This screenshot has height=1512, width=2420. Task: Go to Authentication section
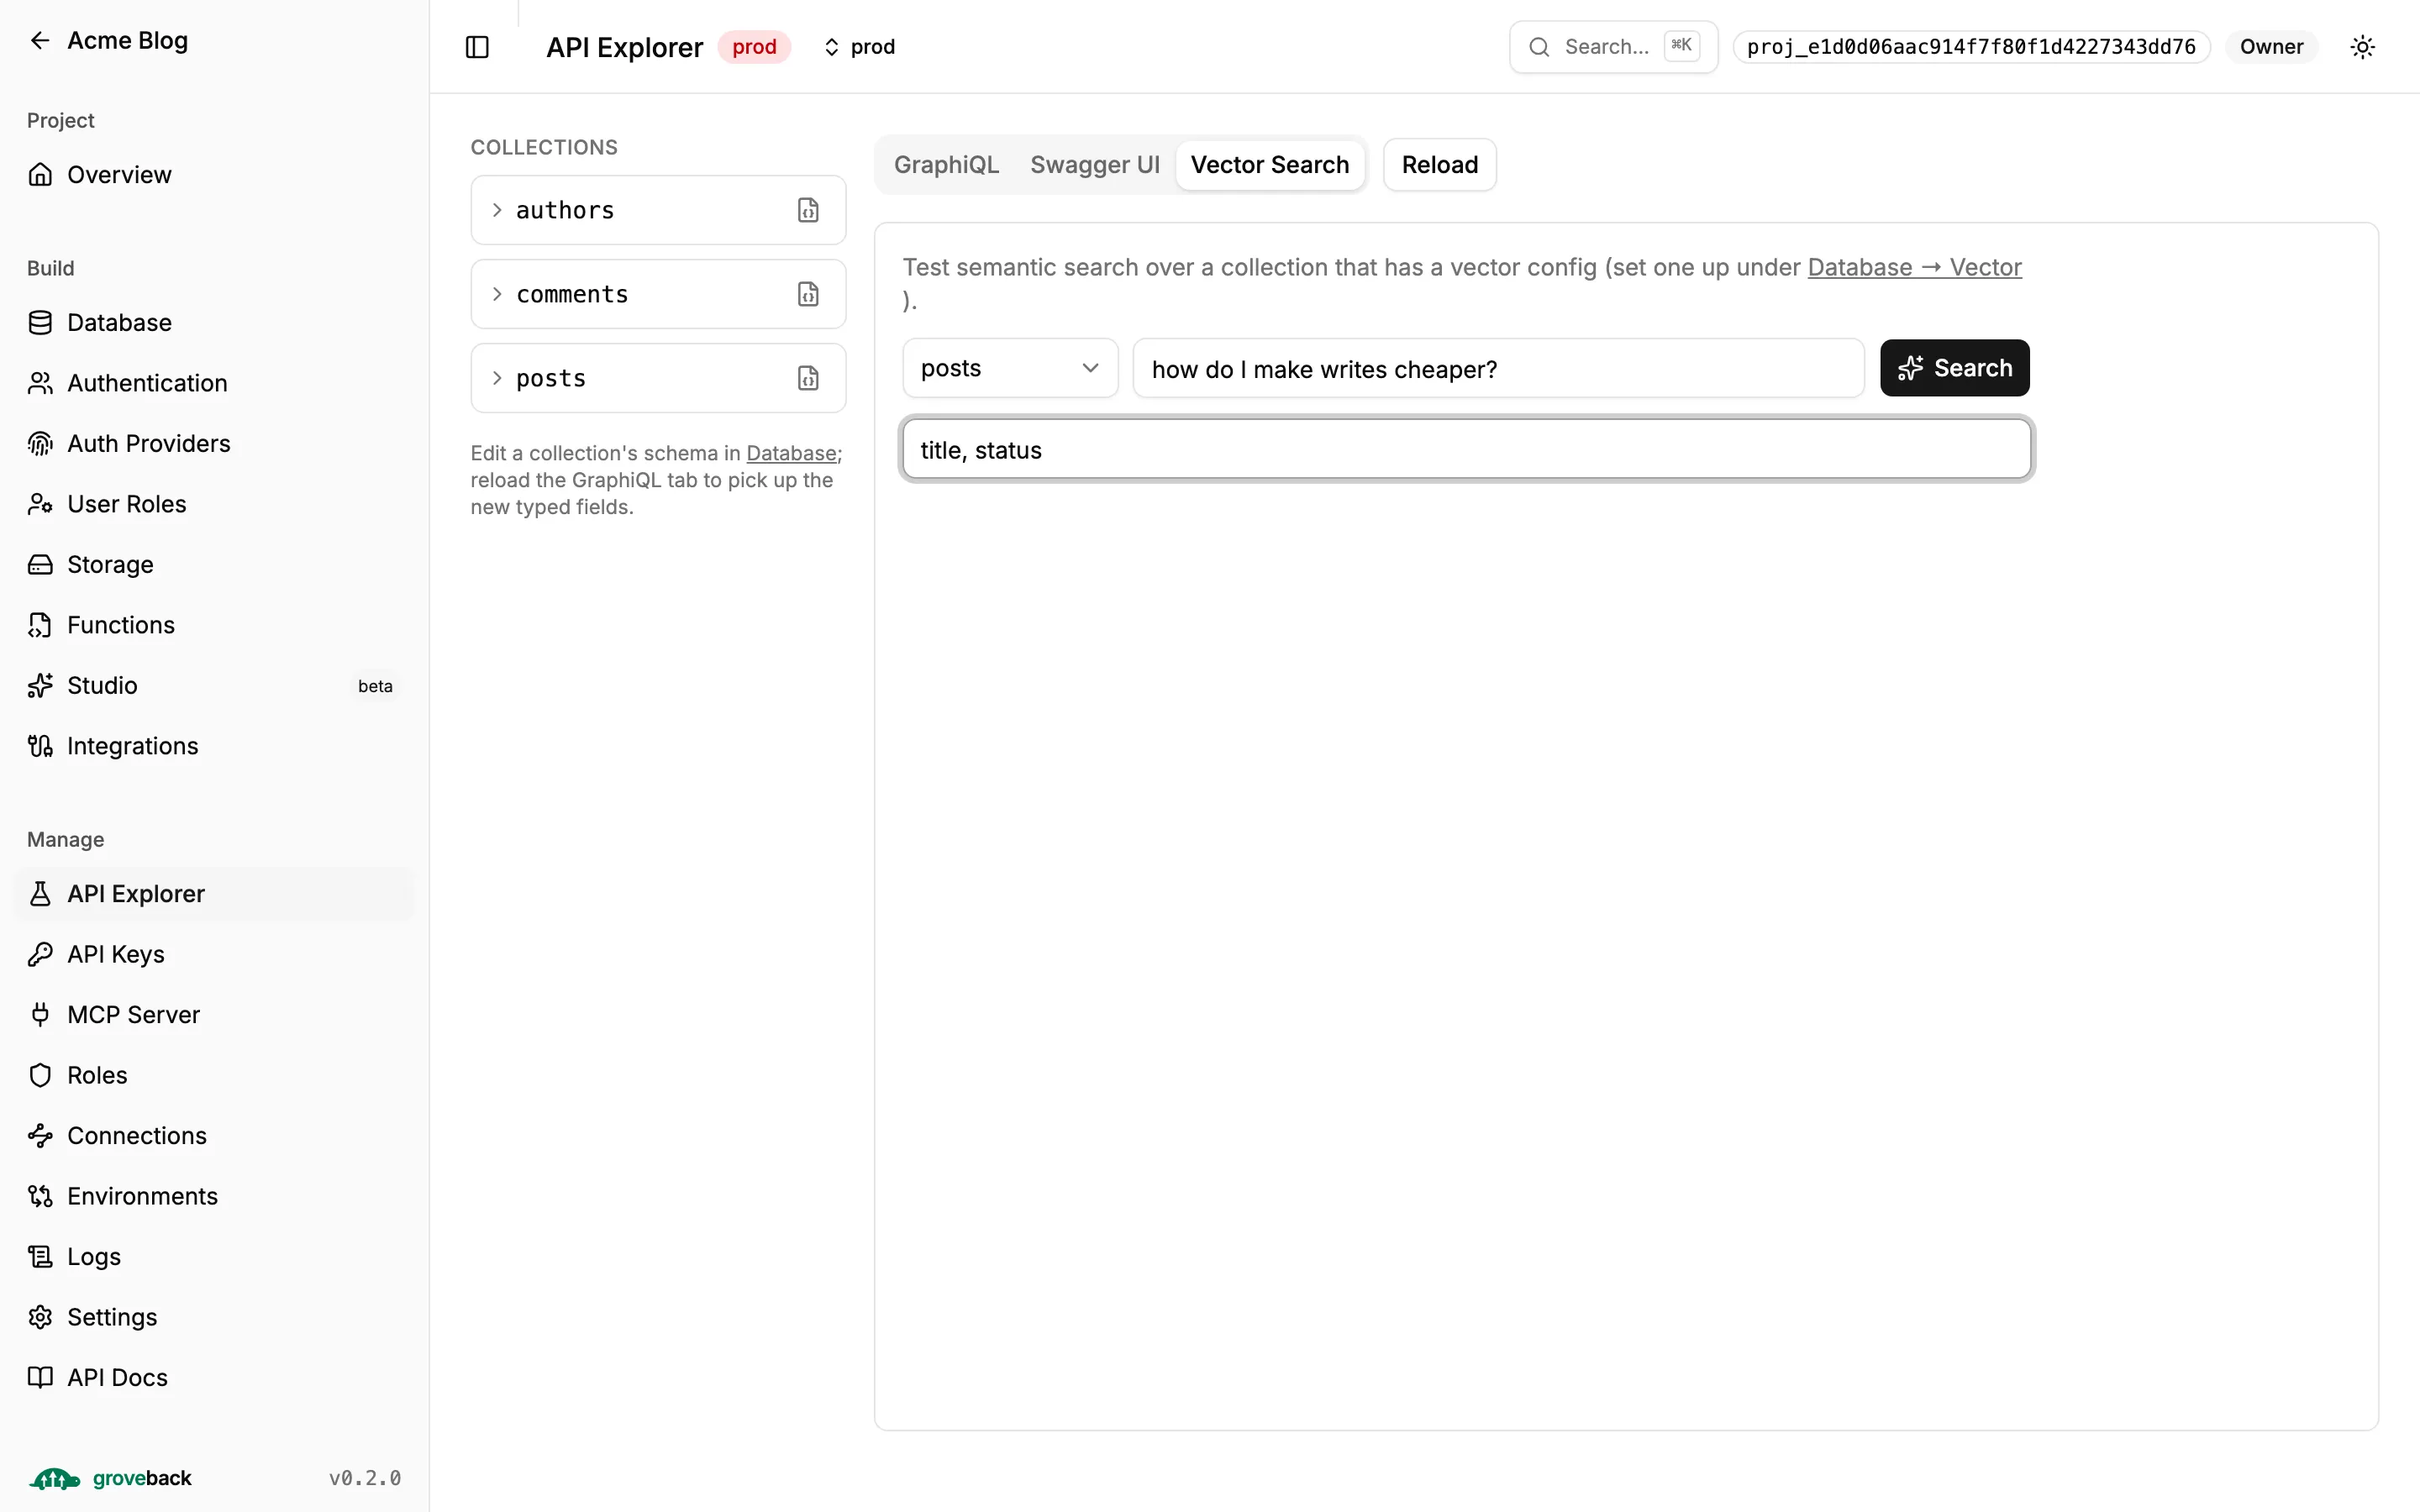click(214, 383)
